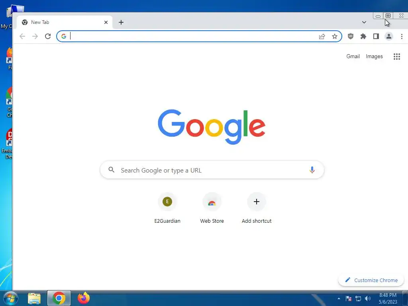Toggle the side panel icon
The image size is (408, 306).
[x=376, y=36]
